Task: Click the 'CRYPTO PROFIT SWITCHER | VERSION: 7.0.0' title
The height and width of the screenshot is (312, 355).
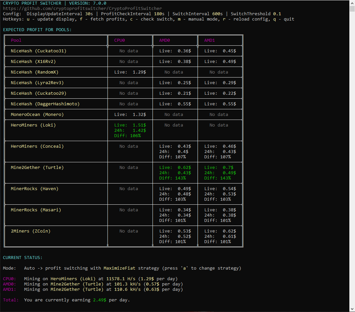Action: click(x=55, y=3)
